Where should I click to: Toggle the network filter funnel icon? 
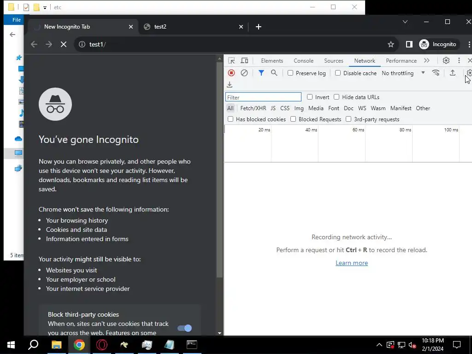(x=261, y=73)
